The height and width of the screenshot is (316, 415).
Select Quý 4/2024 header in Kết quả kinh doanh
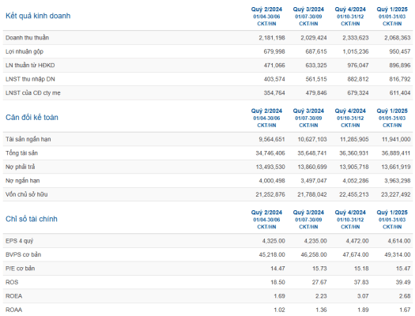click(350, 9)
